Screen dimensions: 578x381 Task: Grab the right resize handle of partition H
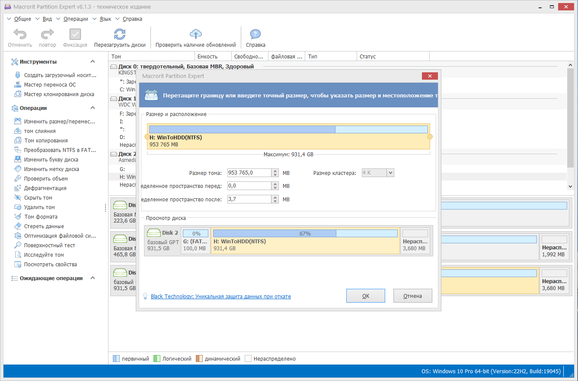point(430,137)
